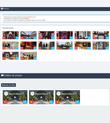Delete the red corridor photo
Viewport: 110px width, 123px height.
pos(22,48)
